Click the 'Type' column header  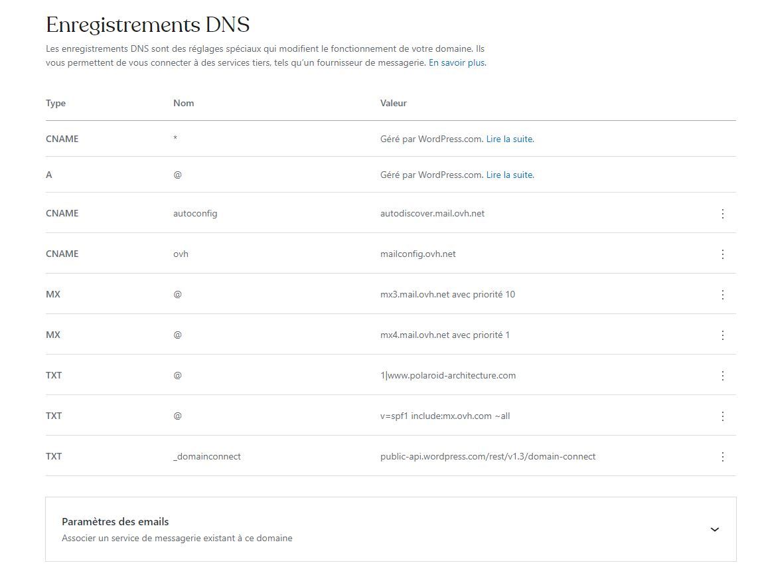[x=56, y=103]
